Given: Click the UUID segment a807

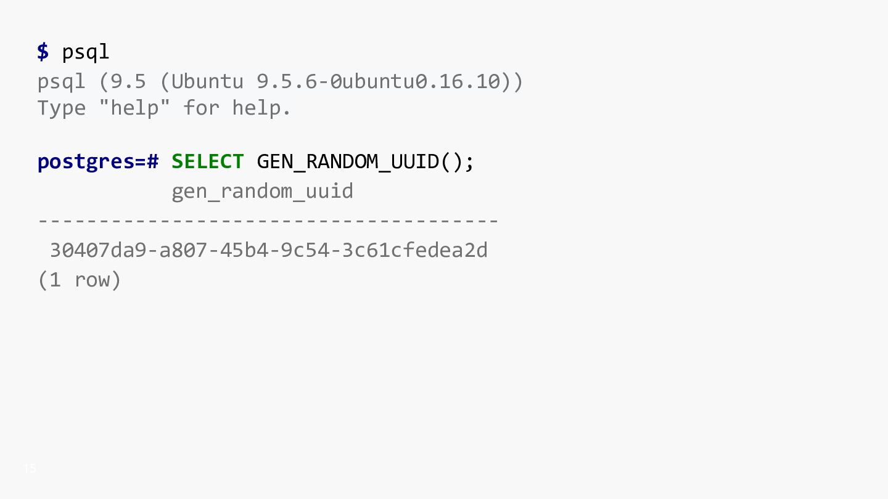Looking at the screenshot, I should coord(183,251).
